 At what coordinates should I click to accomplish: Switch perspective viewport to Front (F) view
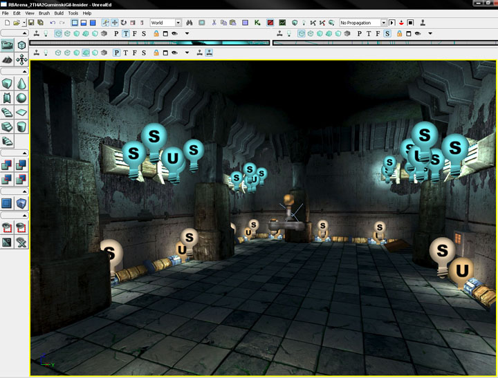pyautogui.click(x=135, y=53)
